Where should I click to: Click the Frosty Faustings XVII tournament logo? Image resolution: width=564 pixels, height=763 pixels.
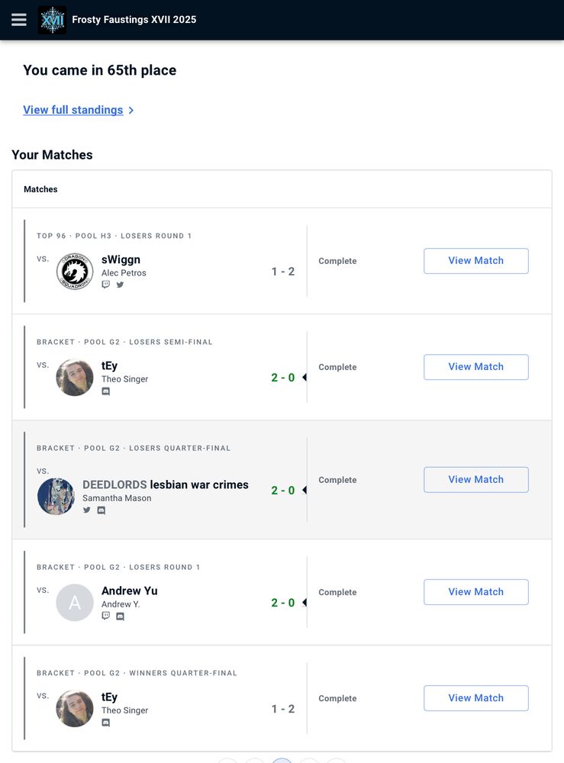(x=52, y=20)
